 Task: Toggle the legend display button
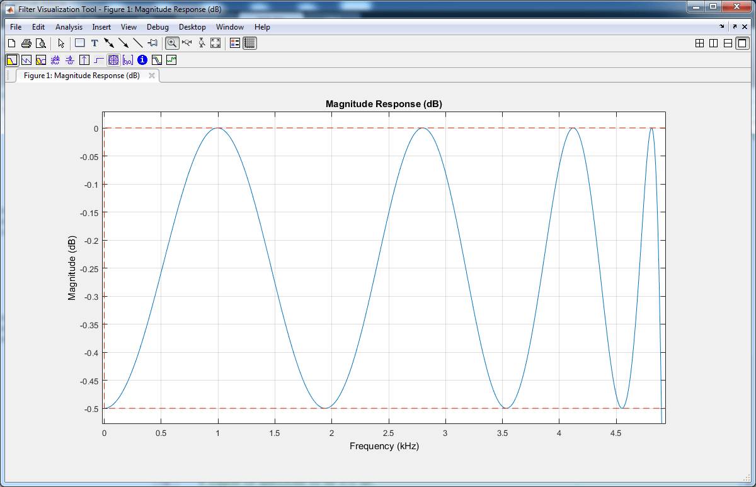(235, 43)
